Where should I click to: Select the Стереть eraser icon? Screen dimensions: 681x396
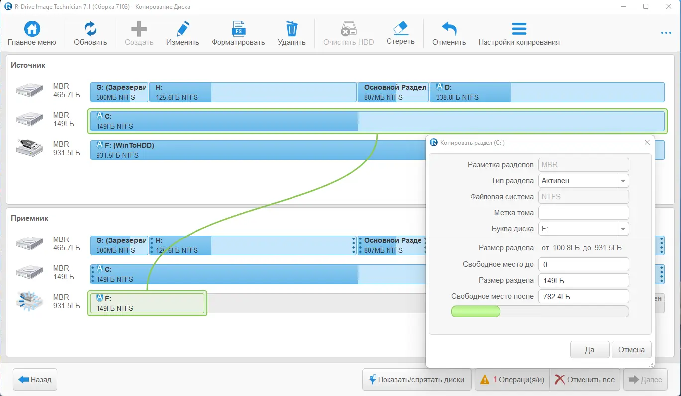(x=400, y=28)
